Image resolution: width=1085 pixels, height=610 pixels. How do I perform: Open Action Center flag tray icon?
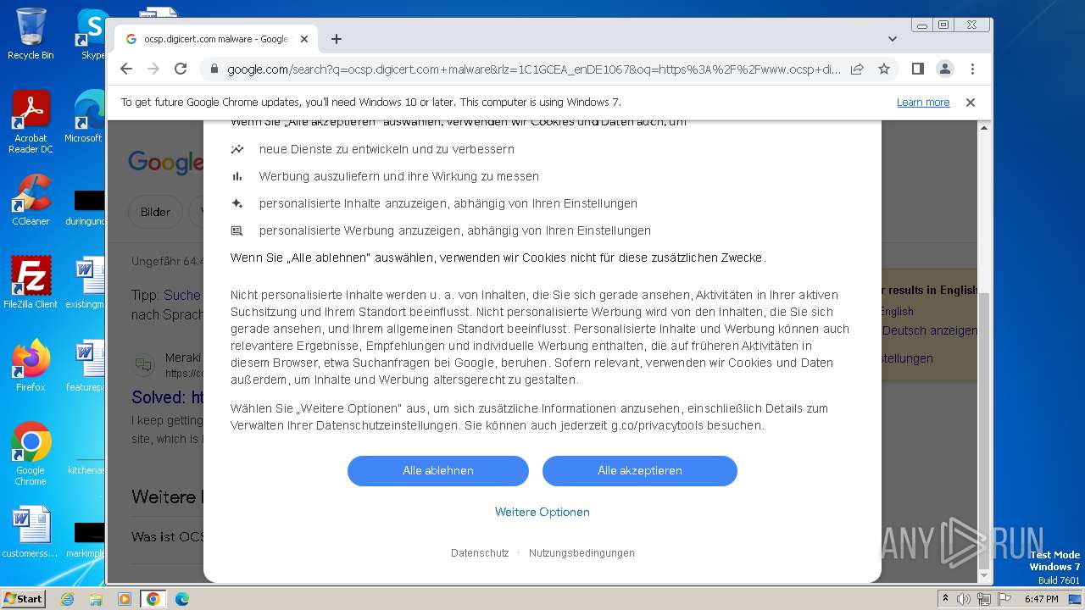tap(1004, 599)
